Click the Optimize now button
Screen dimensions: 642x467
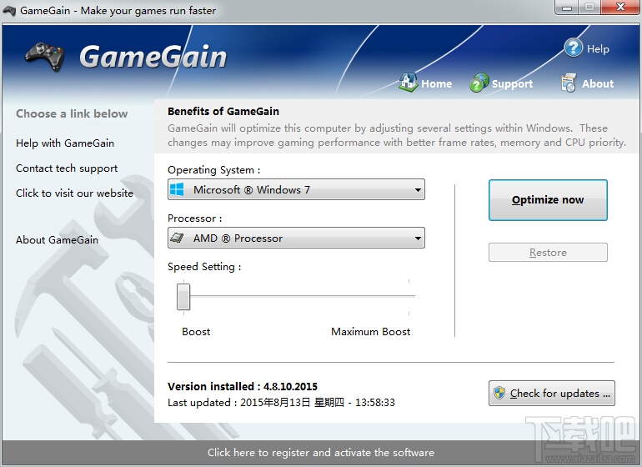548,200
